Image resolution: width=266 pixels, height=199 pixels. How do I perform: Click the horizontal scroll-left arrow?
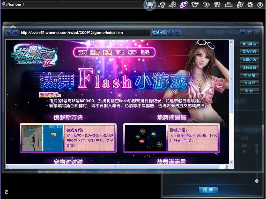tap(8, 167)
